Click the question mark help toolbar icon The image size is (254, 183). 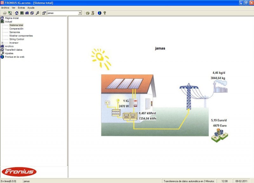coord(105,13)
